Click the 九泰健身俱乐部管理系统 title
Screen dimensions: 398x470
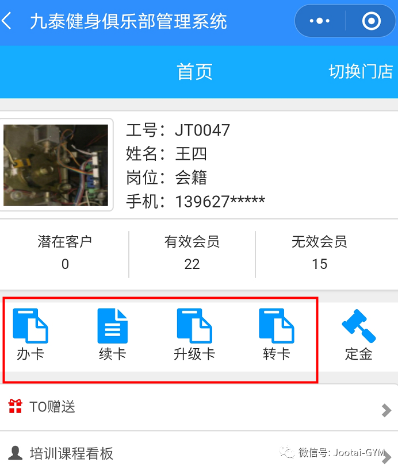[128, 21]
